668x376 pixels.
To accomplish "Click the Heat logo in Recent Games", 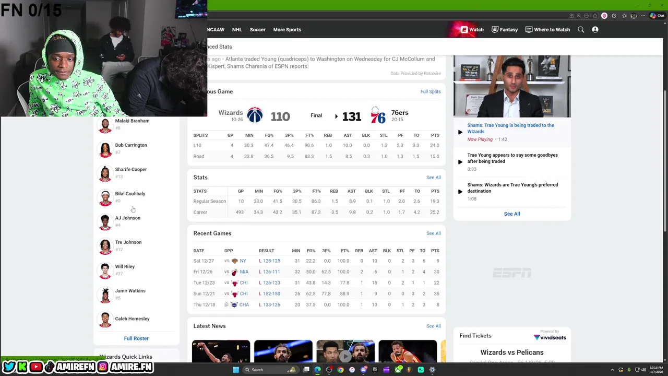I will click(235, 272).
